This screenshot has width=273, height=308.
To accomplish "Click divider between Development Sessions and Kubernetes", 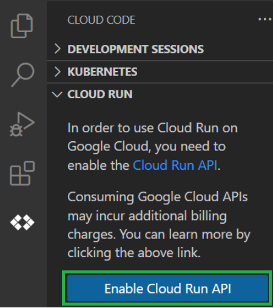I will 160,60.
